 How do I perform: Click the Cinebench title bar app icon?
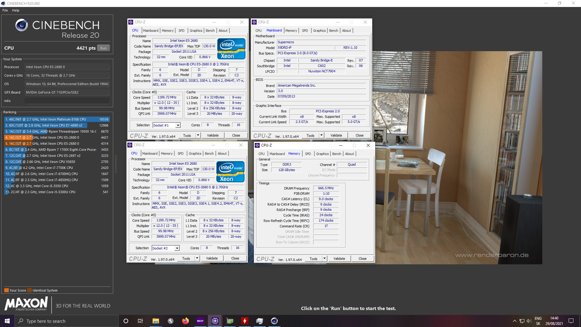[3, 3]
